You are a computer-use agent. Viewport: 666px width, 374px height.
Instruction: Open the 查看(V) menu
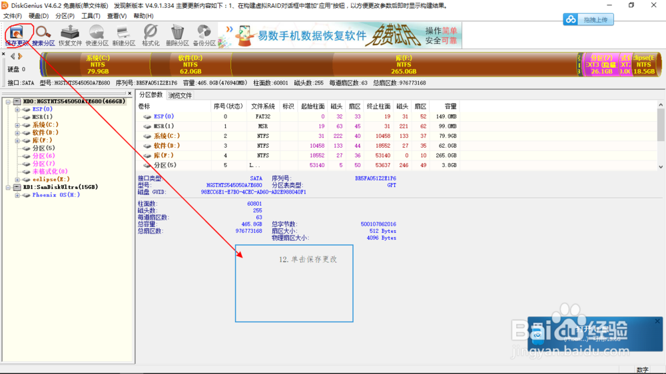coord(117,16)
